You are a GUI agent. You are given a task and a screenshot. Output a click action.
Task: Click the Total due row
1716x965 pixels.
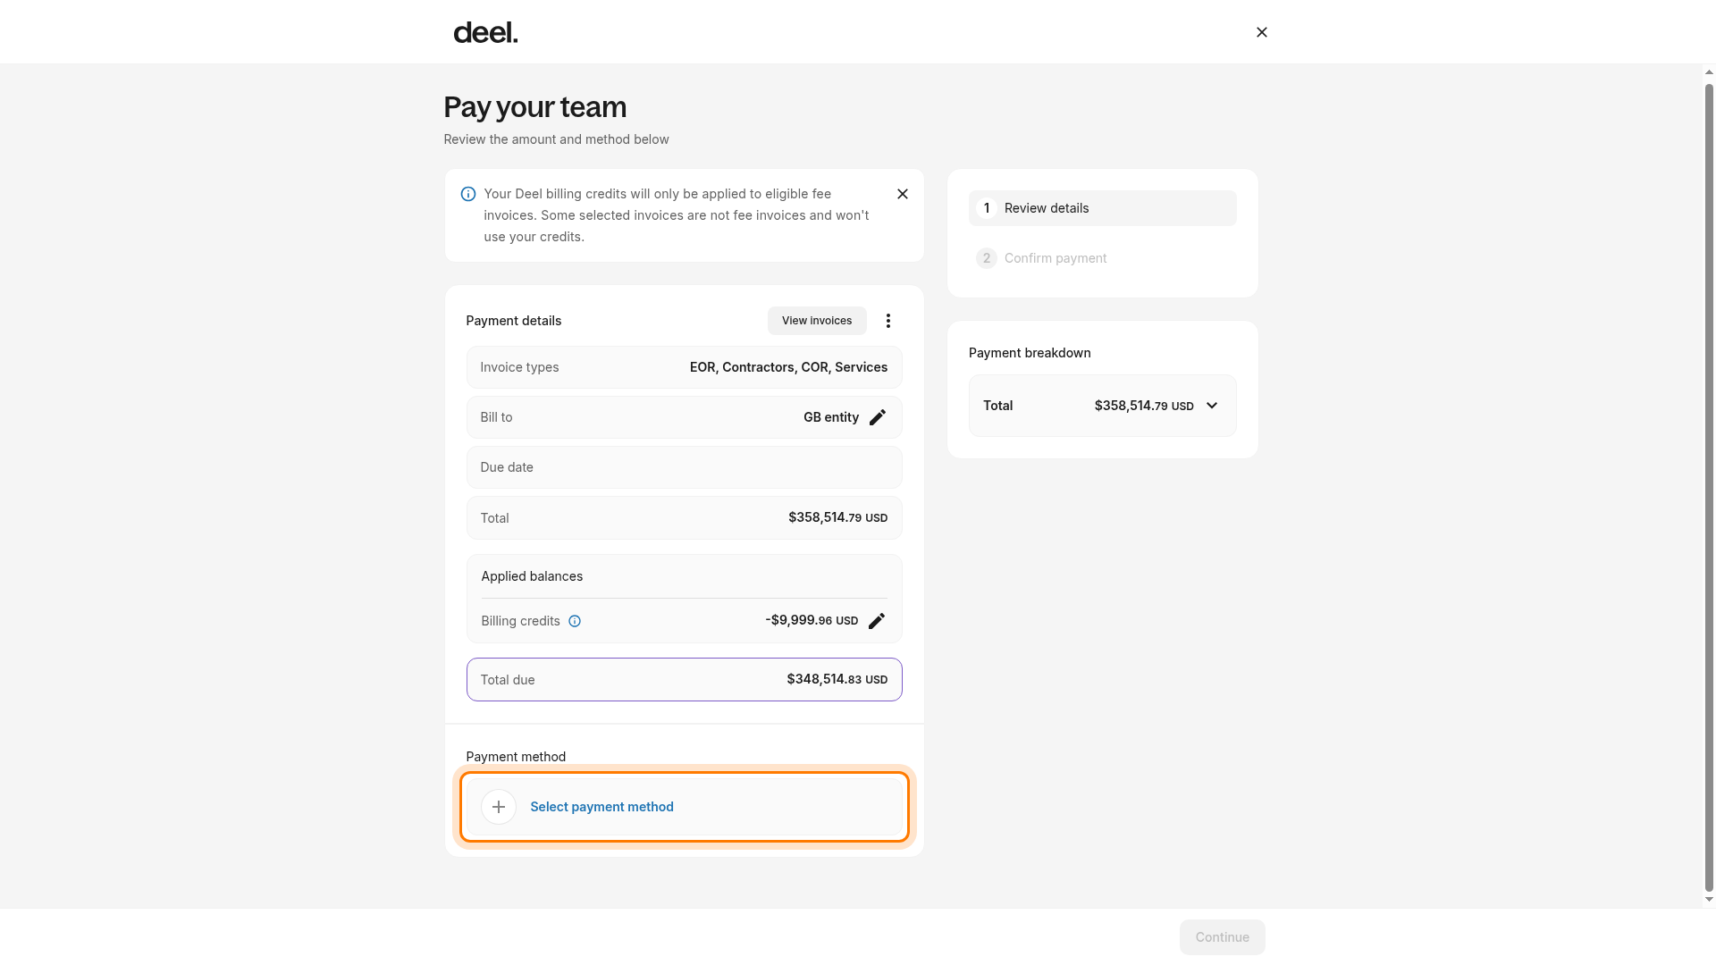[x=684, y=680]
